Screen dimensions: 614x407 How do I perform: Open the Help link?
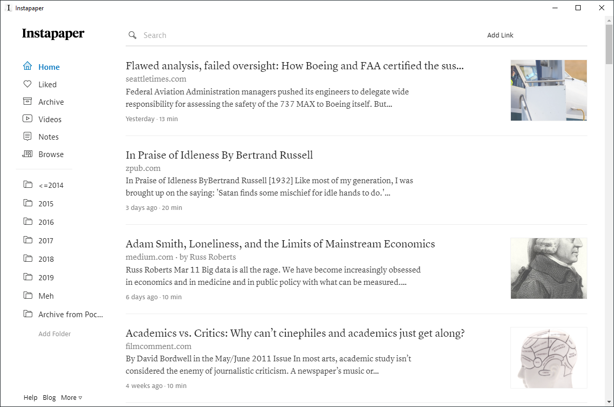click(x=30, y=398)
